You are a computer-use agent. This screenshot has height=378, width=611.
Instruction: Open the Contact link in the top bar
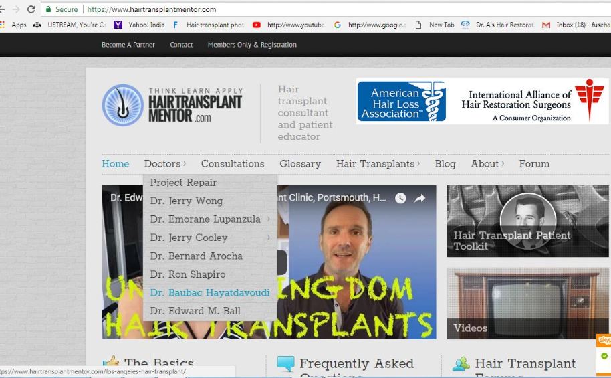point(181,45)
